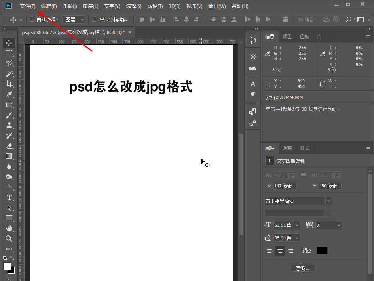Select the Rectangular Marquee tool
The image size is (374, 281).
(9, 53)
